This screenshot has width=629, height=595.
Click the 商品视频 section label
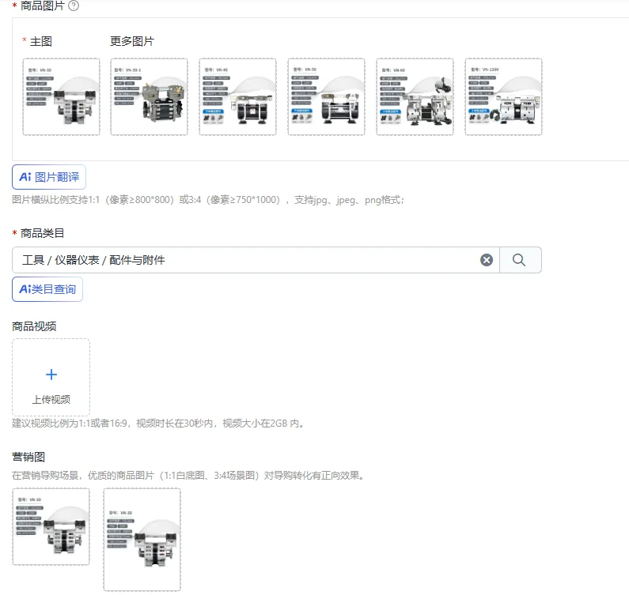(34, 326)
